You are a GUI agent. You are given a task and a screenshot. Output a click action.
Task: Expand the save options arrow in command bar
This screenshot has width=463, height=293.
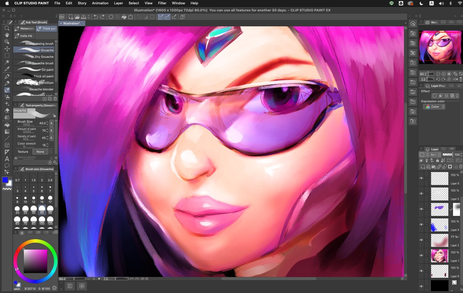89,17
